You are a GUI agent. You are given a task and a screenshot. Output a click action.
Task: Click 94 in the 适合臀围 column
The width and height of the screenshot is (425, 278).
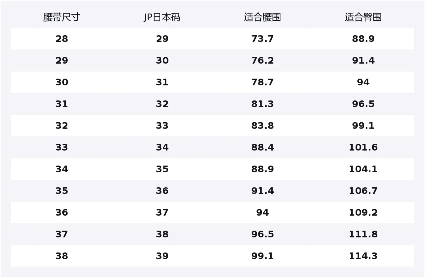tap(363, 82)
